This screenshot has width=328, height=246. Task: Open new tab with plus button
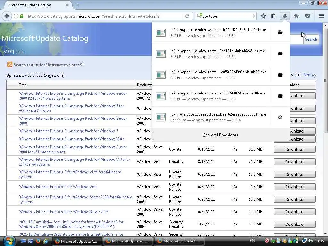coord(78,5)
